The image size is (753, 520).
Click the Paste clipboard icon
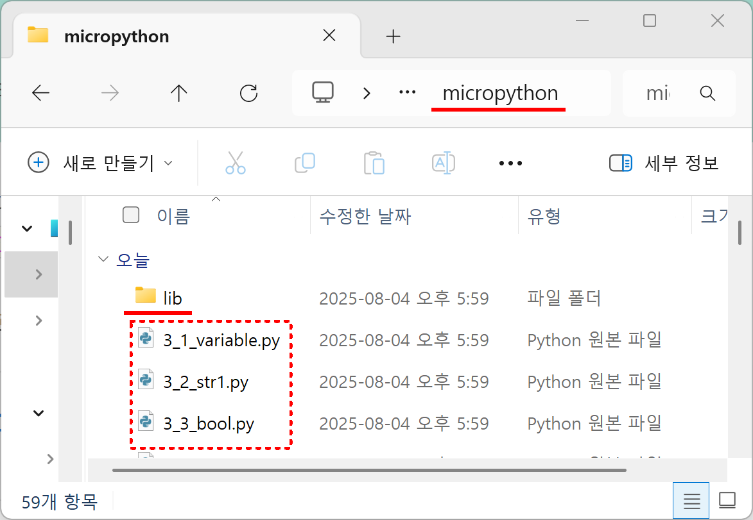pyautogui.click(x=374, y=163)
